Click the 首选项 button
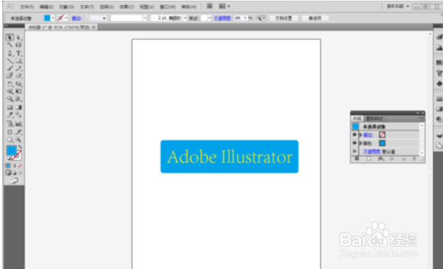443x269 pixels. click(x=315, y=18)
